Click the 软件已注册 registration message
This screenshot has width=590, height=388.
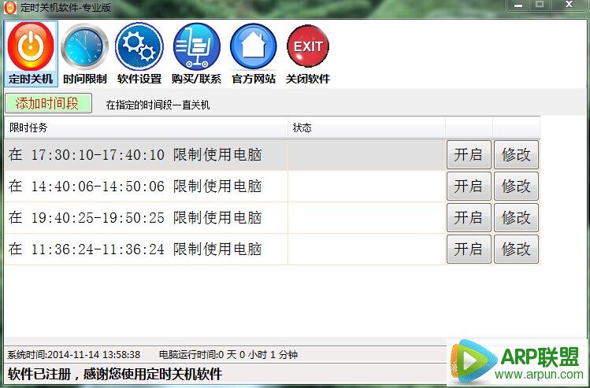click(x=115, y=374)
